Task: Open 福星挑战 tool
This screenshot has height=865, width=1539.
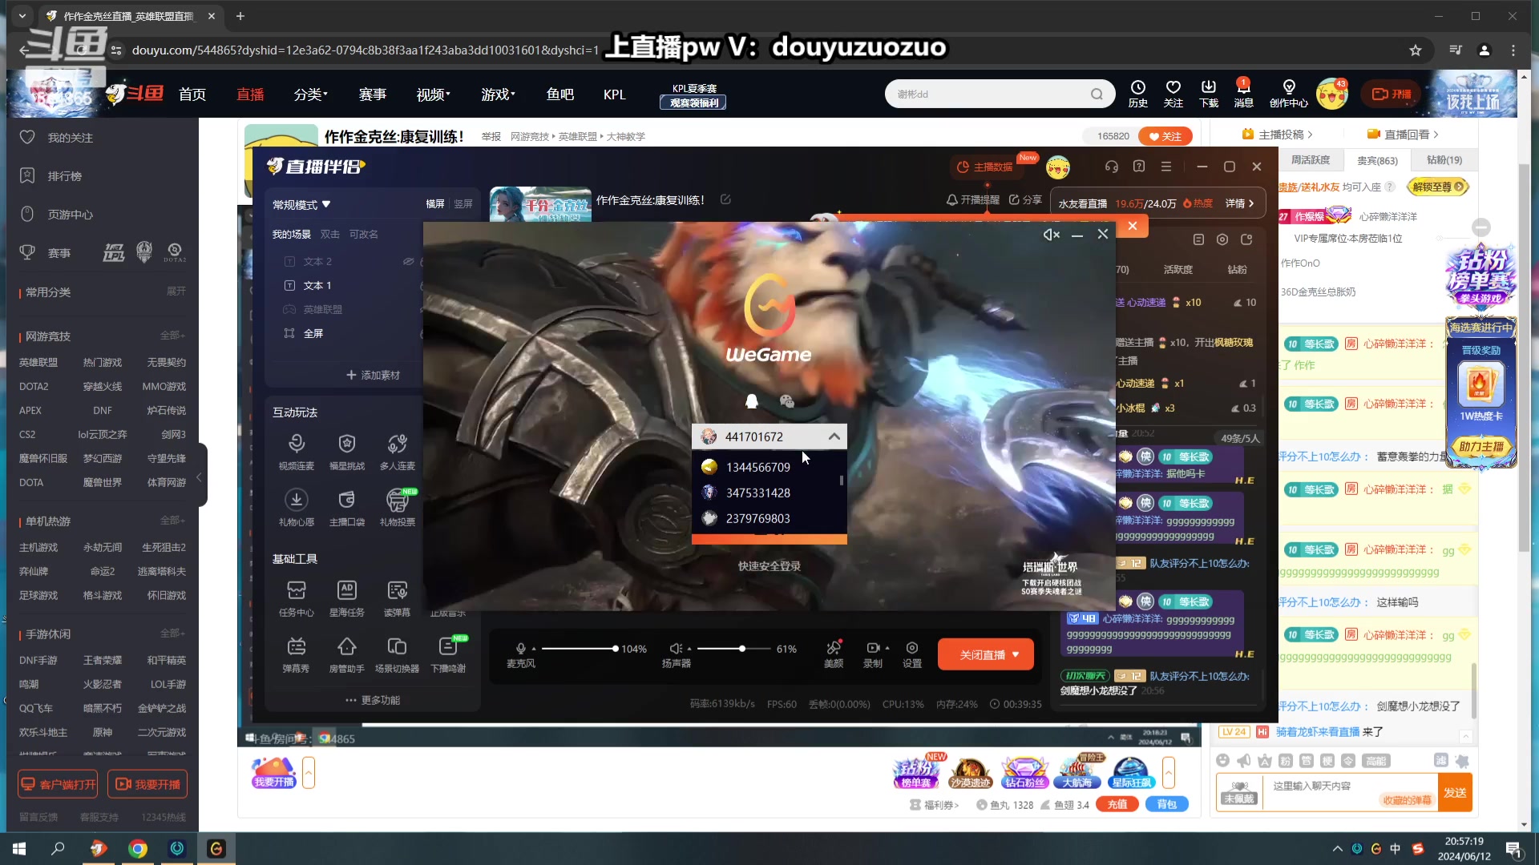Action: click(x=347, y=452)
